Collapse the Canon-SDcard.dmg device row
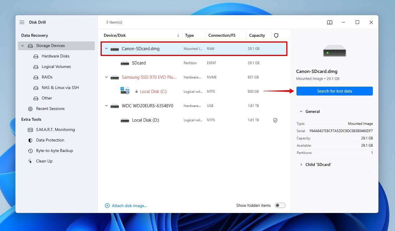The image size is (395, 231). tap(106, 49)
